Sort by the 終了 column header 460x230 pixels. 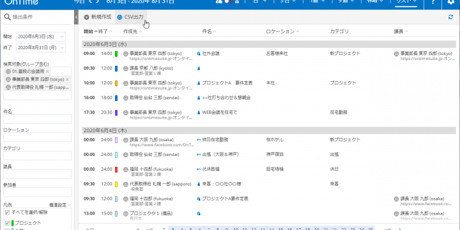point(105,31)
